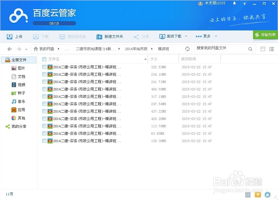Open 我的分享 in the sidebar

point(16,126)
